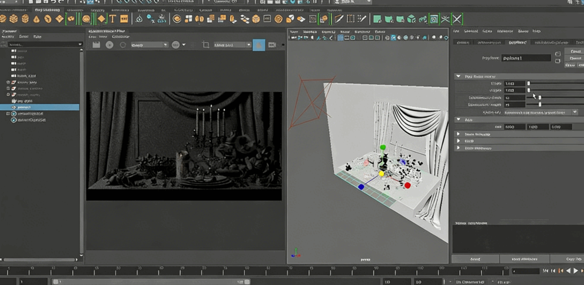
Task: Click the crop region icon in render view
Action: 205,45
